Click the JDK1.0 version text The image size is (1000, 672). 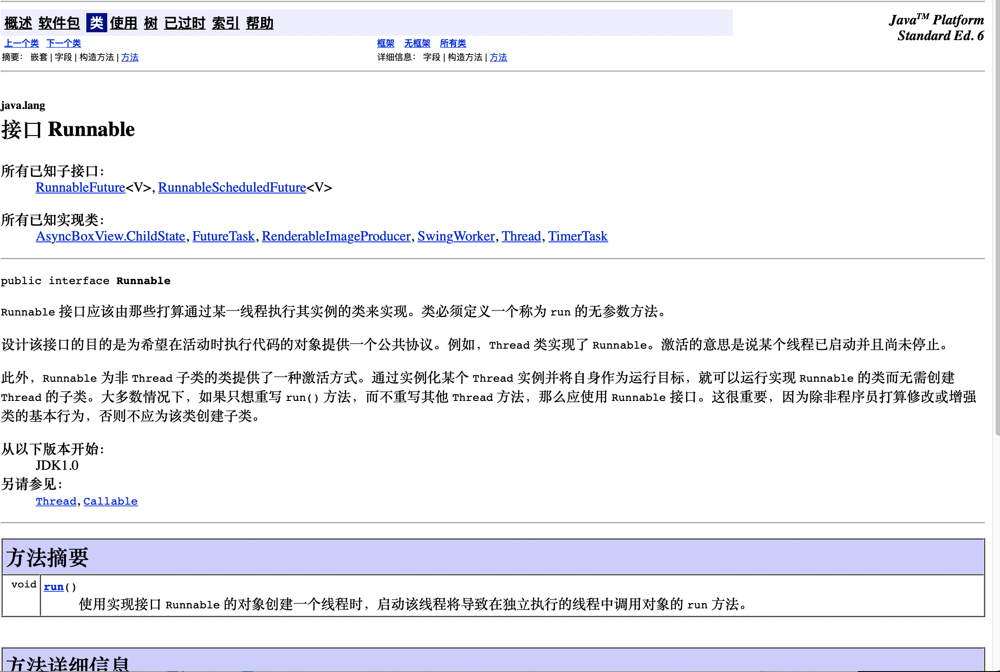pos(57,465)
